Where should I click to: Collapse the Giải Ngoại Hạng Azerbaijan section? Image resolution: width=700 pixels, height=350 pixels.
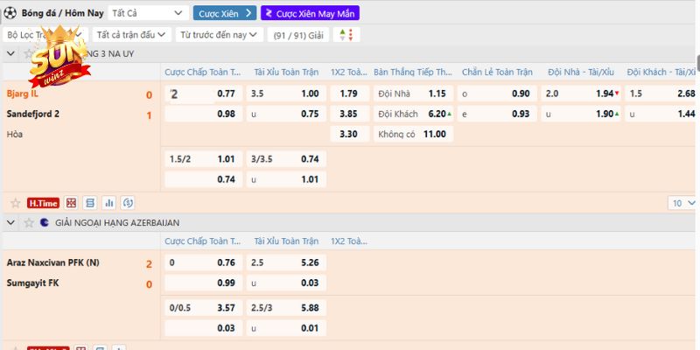11,223
